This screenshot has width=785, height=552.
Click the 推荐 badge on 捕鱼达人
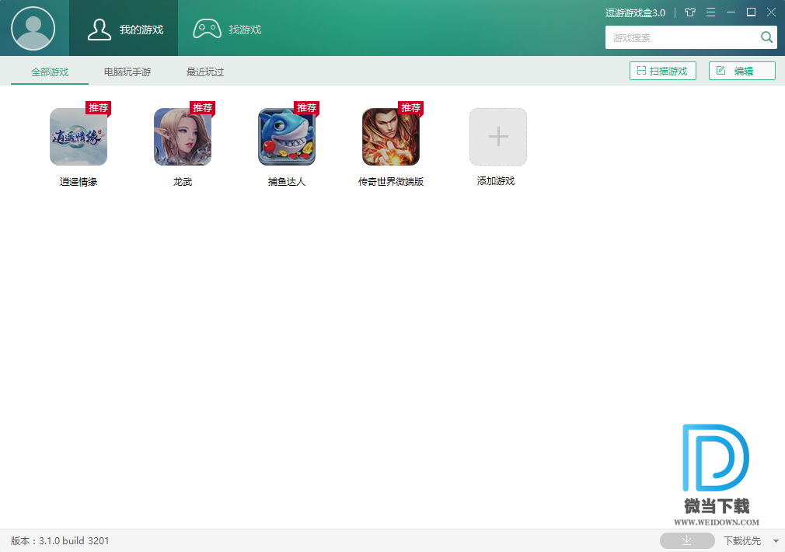tap(306, 108)
